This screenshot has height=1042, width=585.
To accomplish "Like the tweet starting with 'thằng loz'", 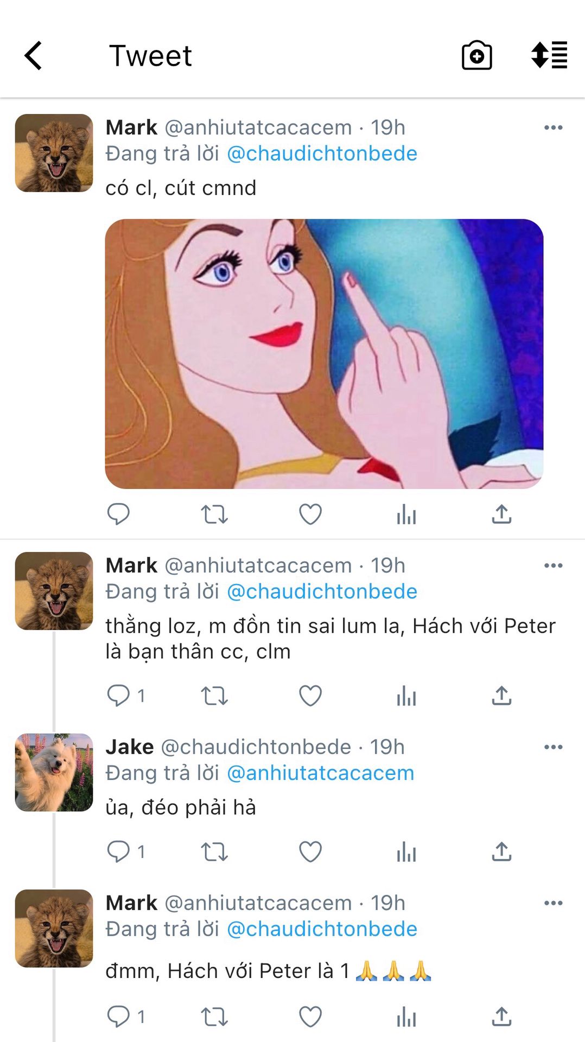I will click(x=310, y=696).
